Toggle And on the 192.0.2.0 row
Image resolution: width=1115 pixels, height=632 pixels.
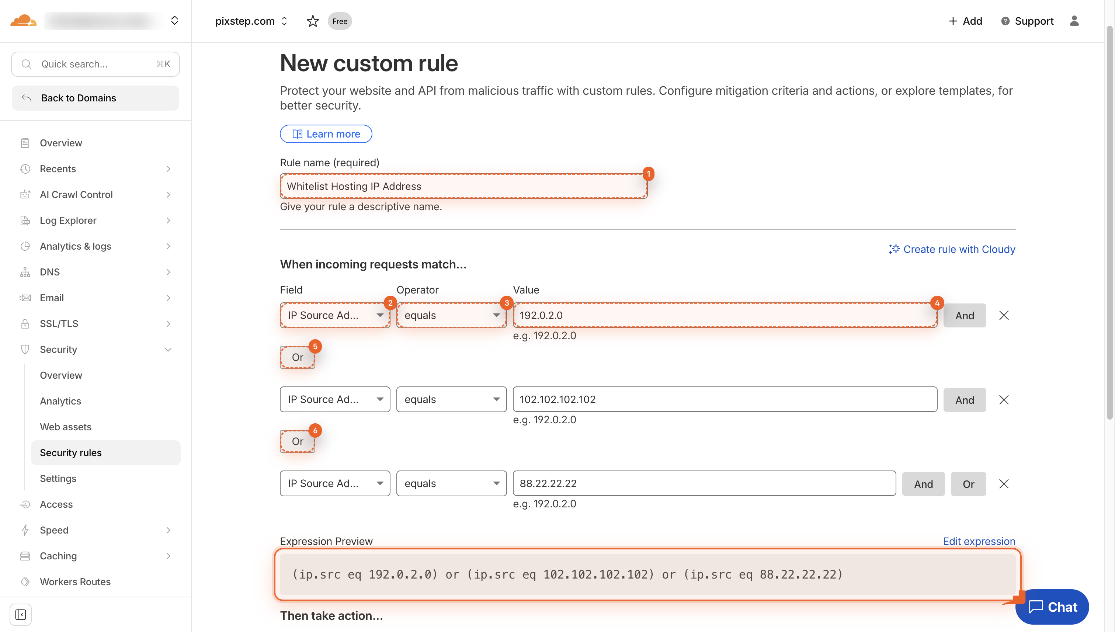(x=965, y=315)
